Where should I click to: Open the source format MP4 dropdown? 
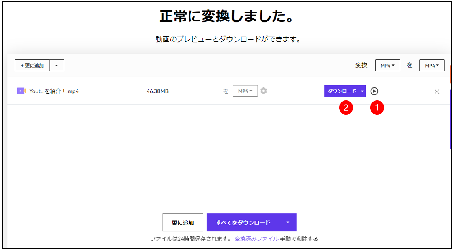(387, 65)
